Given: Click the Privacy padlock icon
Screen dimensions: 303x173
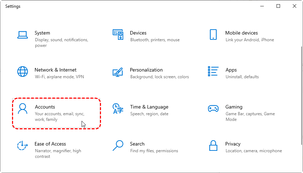Looking at the screenshot, I should 213,145.
